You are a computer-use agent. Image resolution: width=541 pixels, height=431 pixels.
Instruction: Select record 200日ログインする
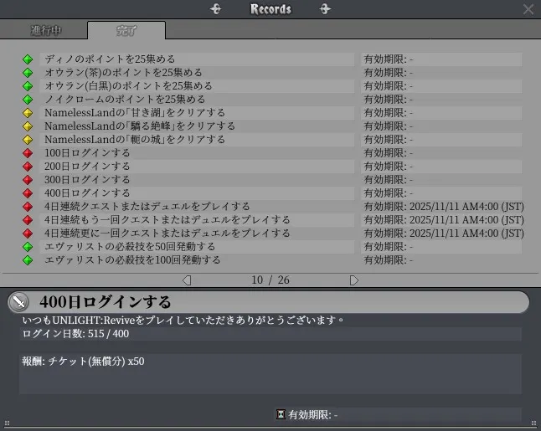(197, 167)
